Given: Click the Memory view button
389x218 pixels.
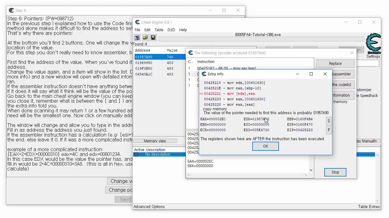Looking at the screenshot, I should tap(155, 141).
